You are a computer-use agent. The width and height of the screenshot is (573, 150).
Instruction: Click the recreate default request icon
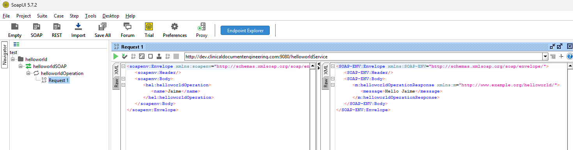(142, 56)
